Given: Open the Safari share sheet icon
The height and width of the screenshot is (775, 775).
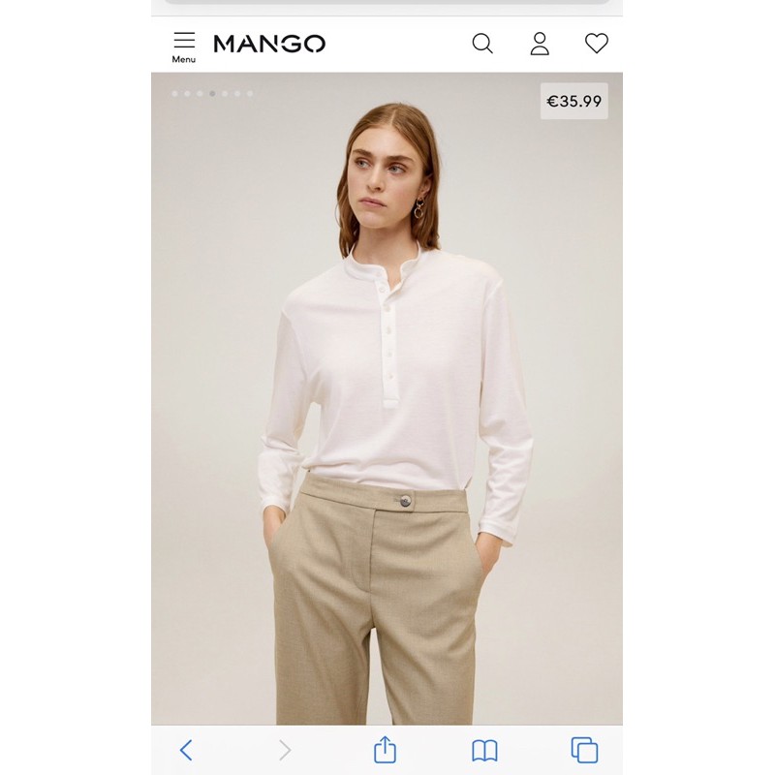Looking at the screenshot, I should [x=385, y=749].
